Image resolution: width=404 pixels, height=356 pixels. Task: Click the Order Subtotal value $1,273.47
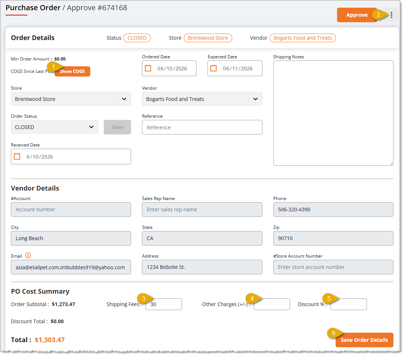(63, 304)
